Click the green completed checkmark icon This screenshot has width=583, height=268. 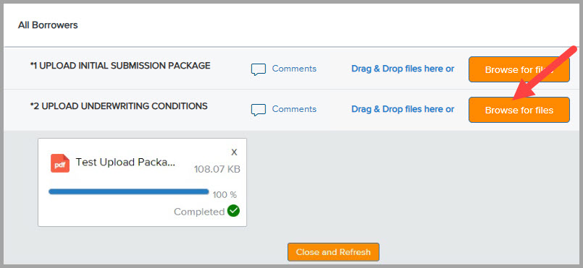[x=233, y=211]
